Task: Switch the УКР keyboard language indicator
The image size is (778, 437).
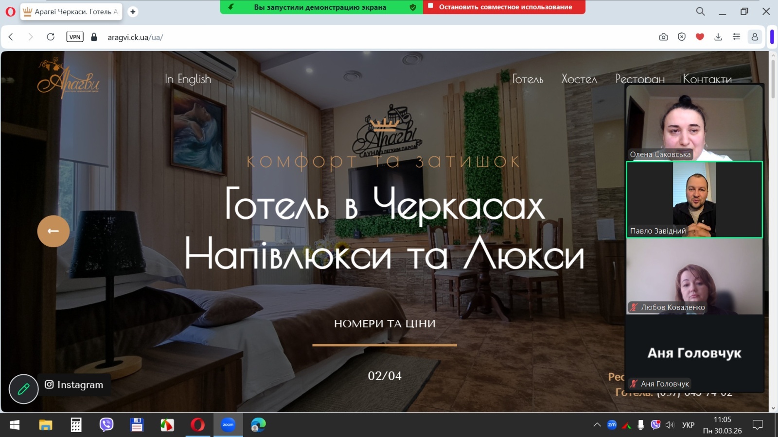Action: pos(688,425)
